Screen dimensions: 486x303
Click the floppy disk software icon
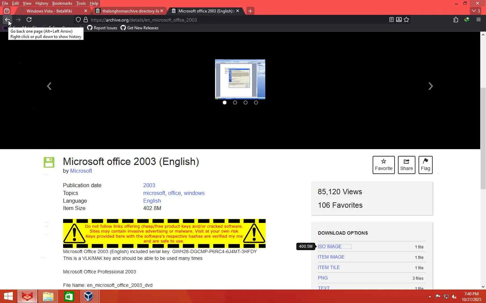[x=49, y=162]
